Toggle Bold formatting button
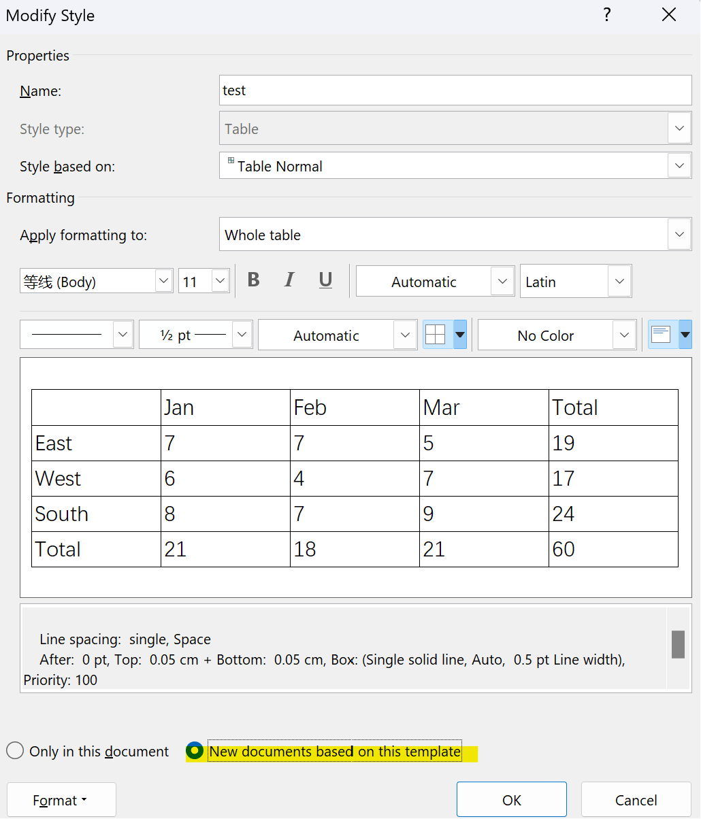Screen dimensions: 701x819 [x=254, y=280]
